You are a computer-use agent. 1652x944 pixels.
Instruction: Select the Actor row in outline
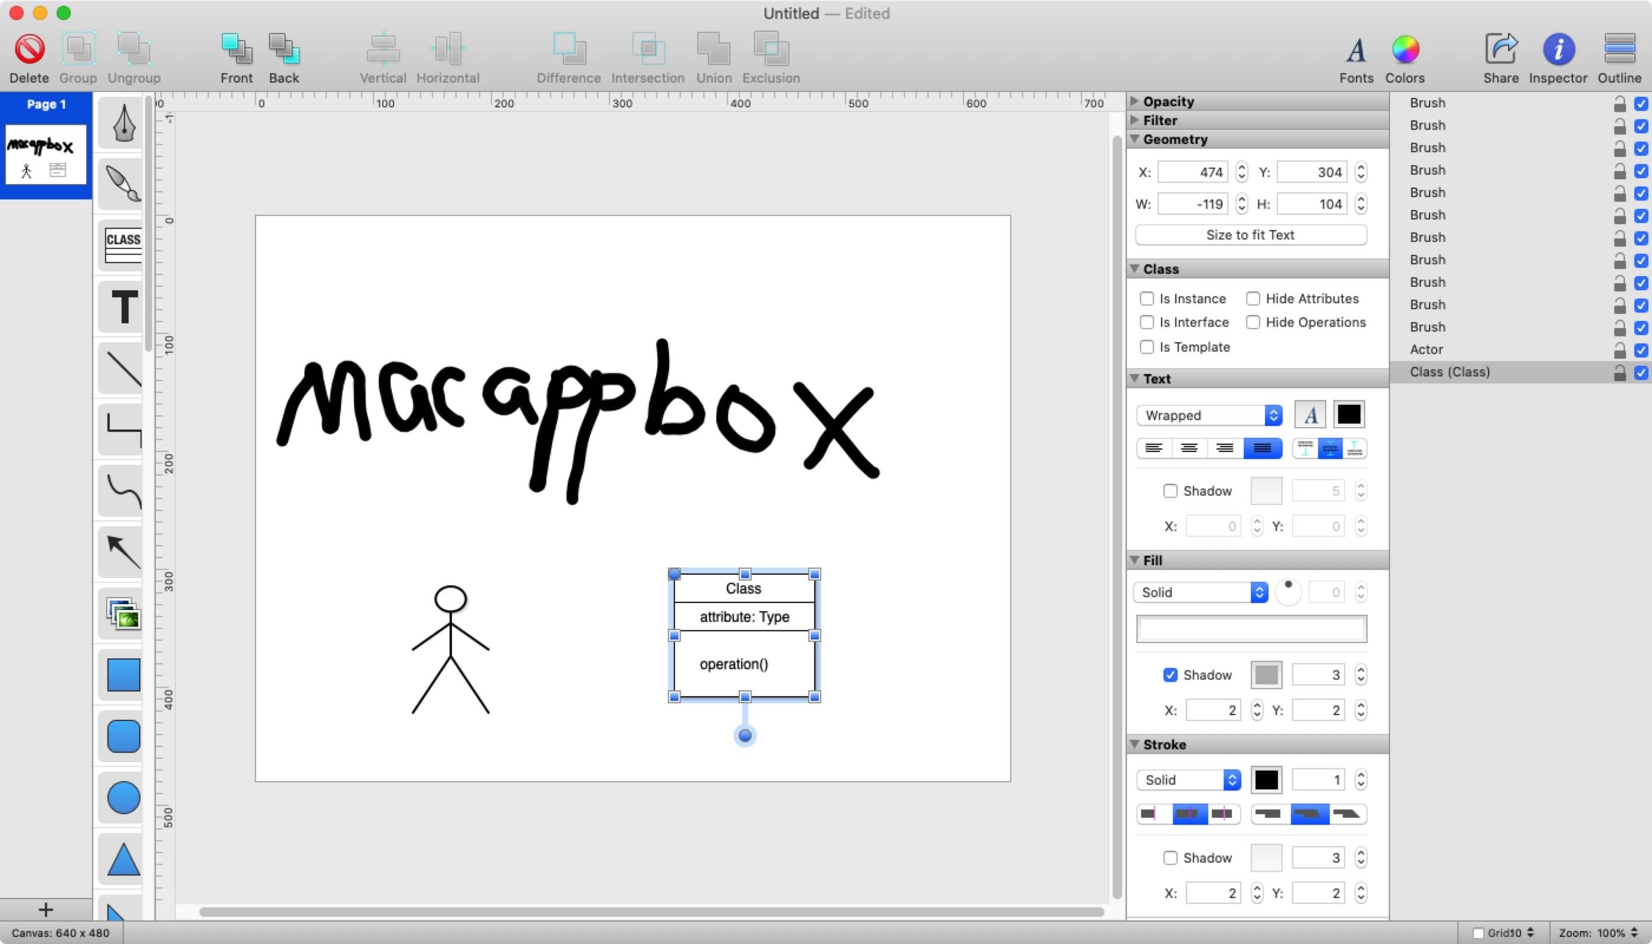pyautogui.click(x=1520, y=349)
